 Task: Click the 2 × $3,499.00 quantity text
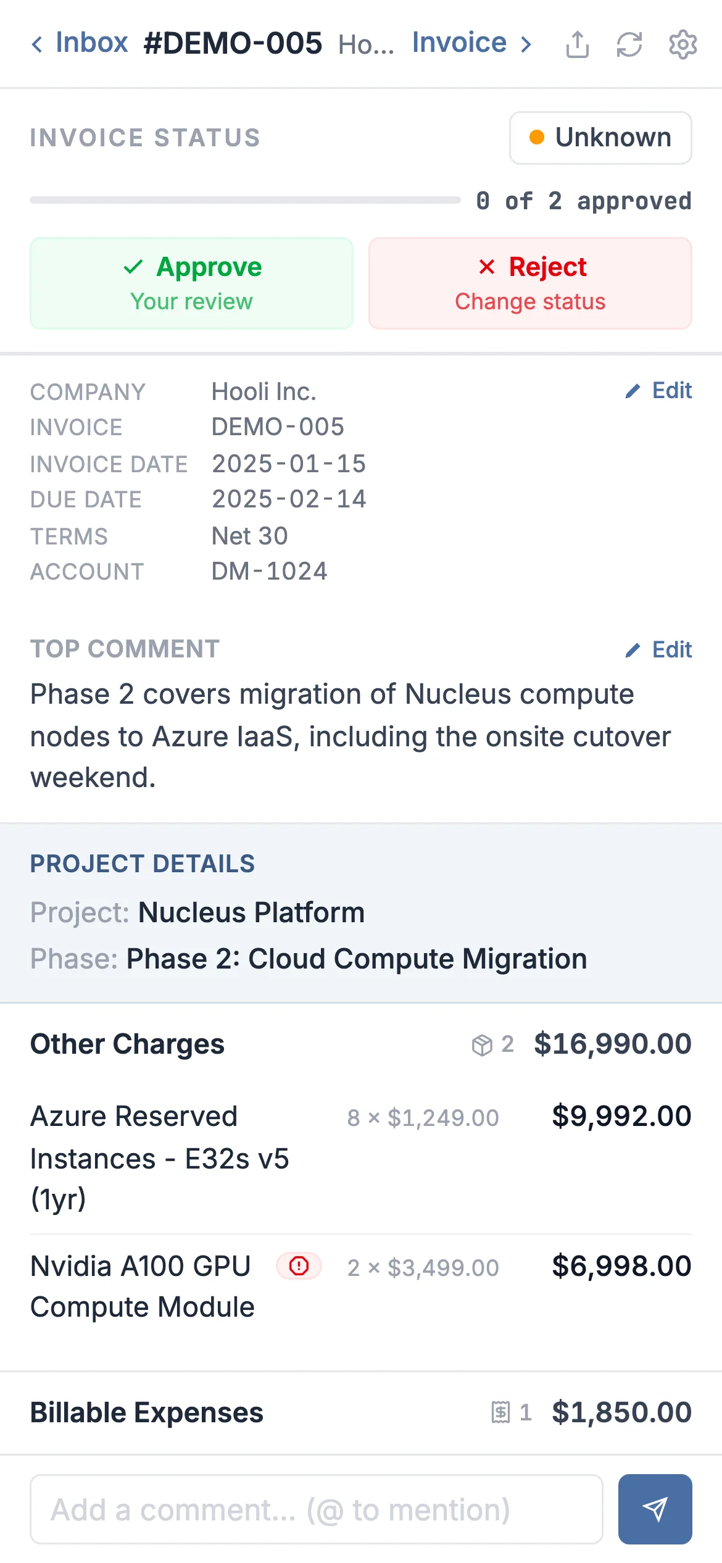423,1268
